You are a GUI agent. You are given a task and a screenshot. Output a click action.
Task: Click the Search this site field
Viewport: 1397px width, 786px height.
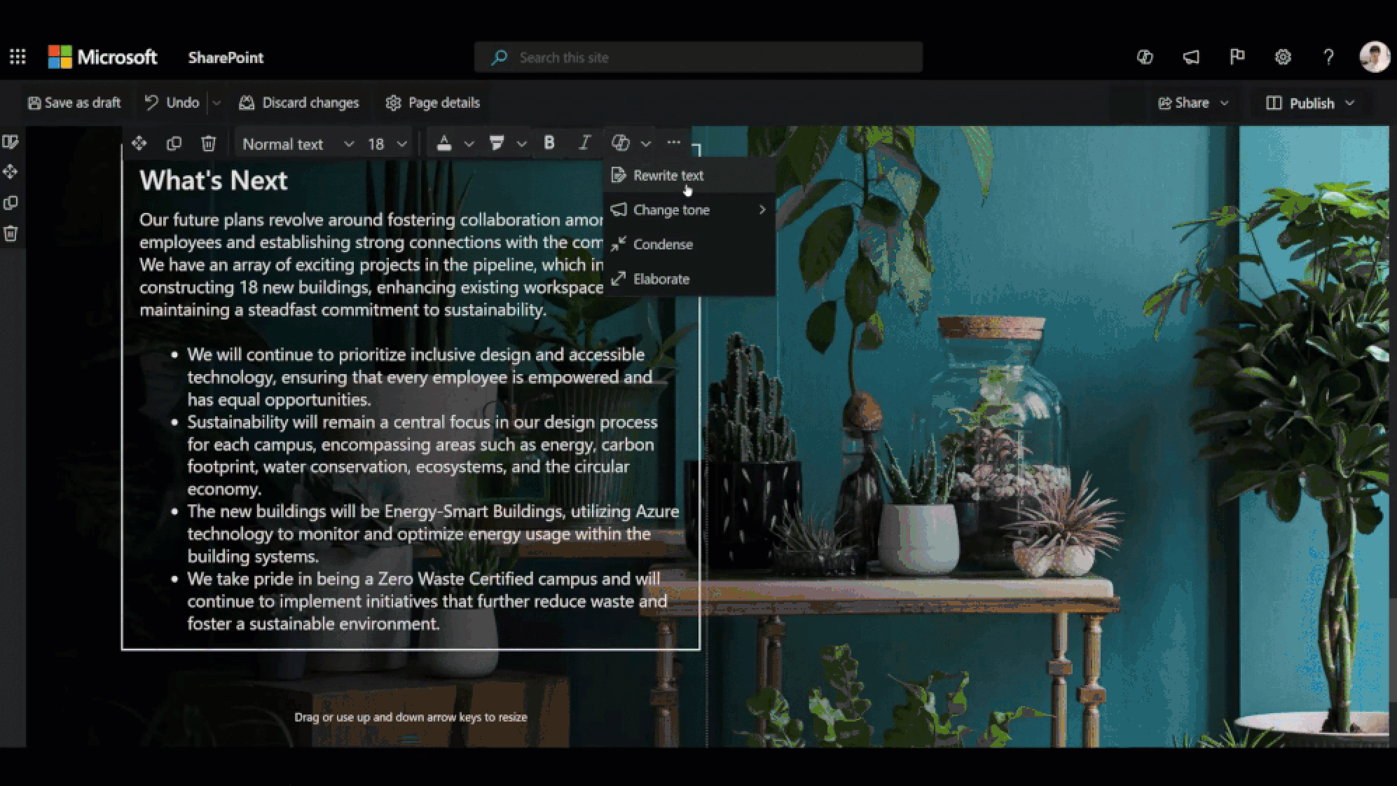pos(698,57)
